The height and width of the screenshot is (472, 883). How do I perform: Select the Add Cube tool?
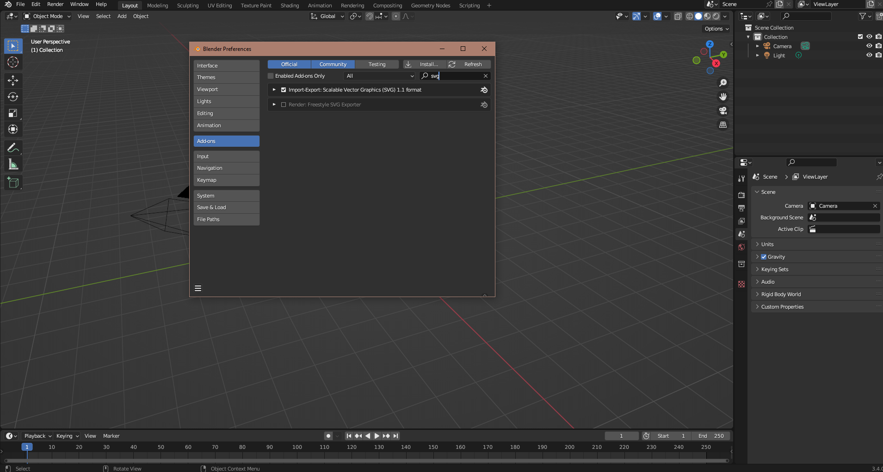(13, 183)
